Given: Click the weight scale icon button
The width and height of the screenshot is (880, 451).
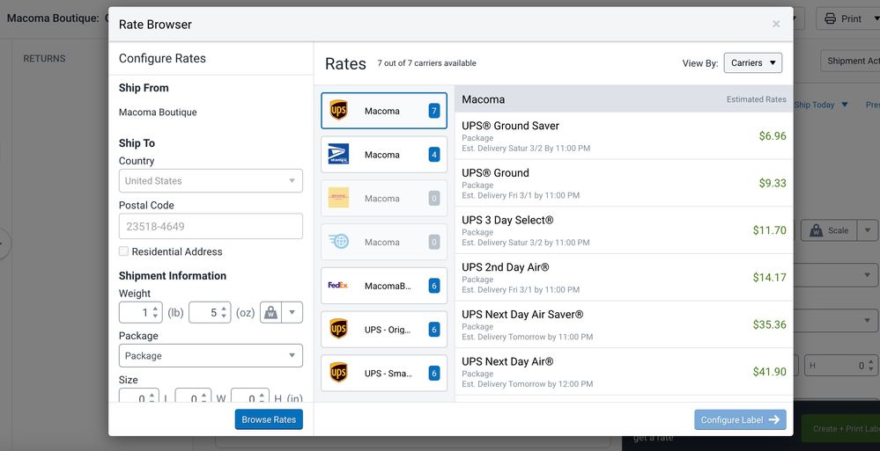Looking at the screenshot, I should point(270,313).
